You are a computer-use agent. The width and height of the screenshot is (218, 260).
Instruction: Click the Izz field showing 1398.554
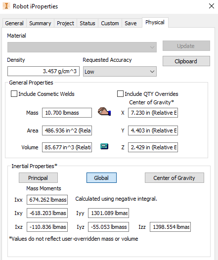[x=170, y=227]
